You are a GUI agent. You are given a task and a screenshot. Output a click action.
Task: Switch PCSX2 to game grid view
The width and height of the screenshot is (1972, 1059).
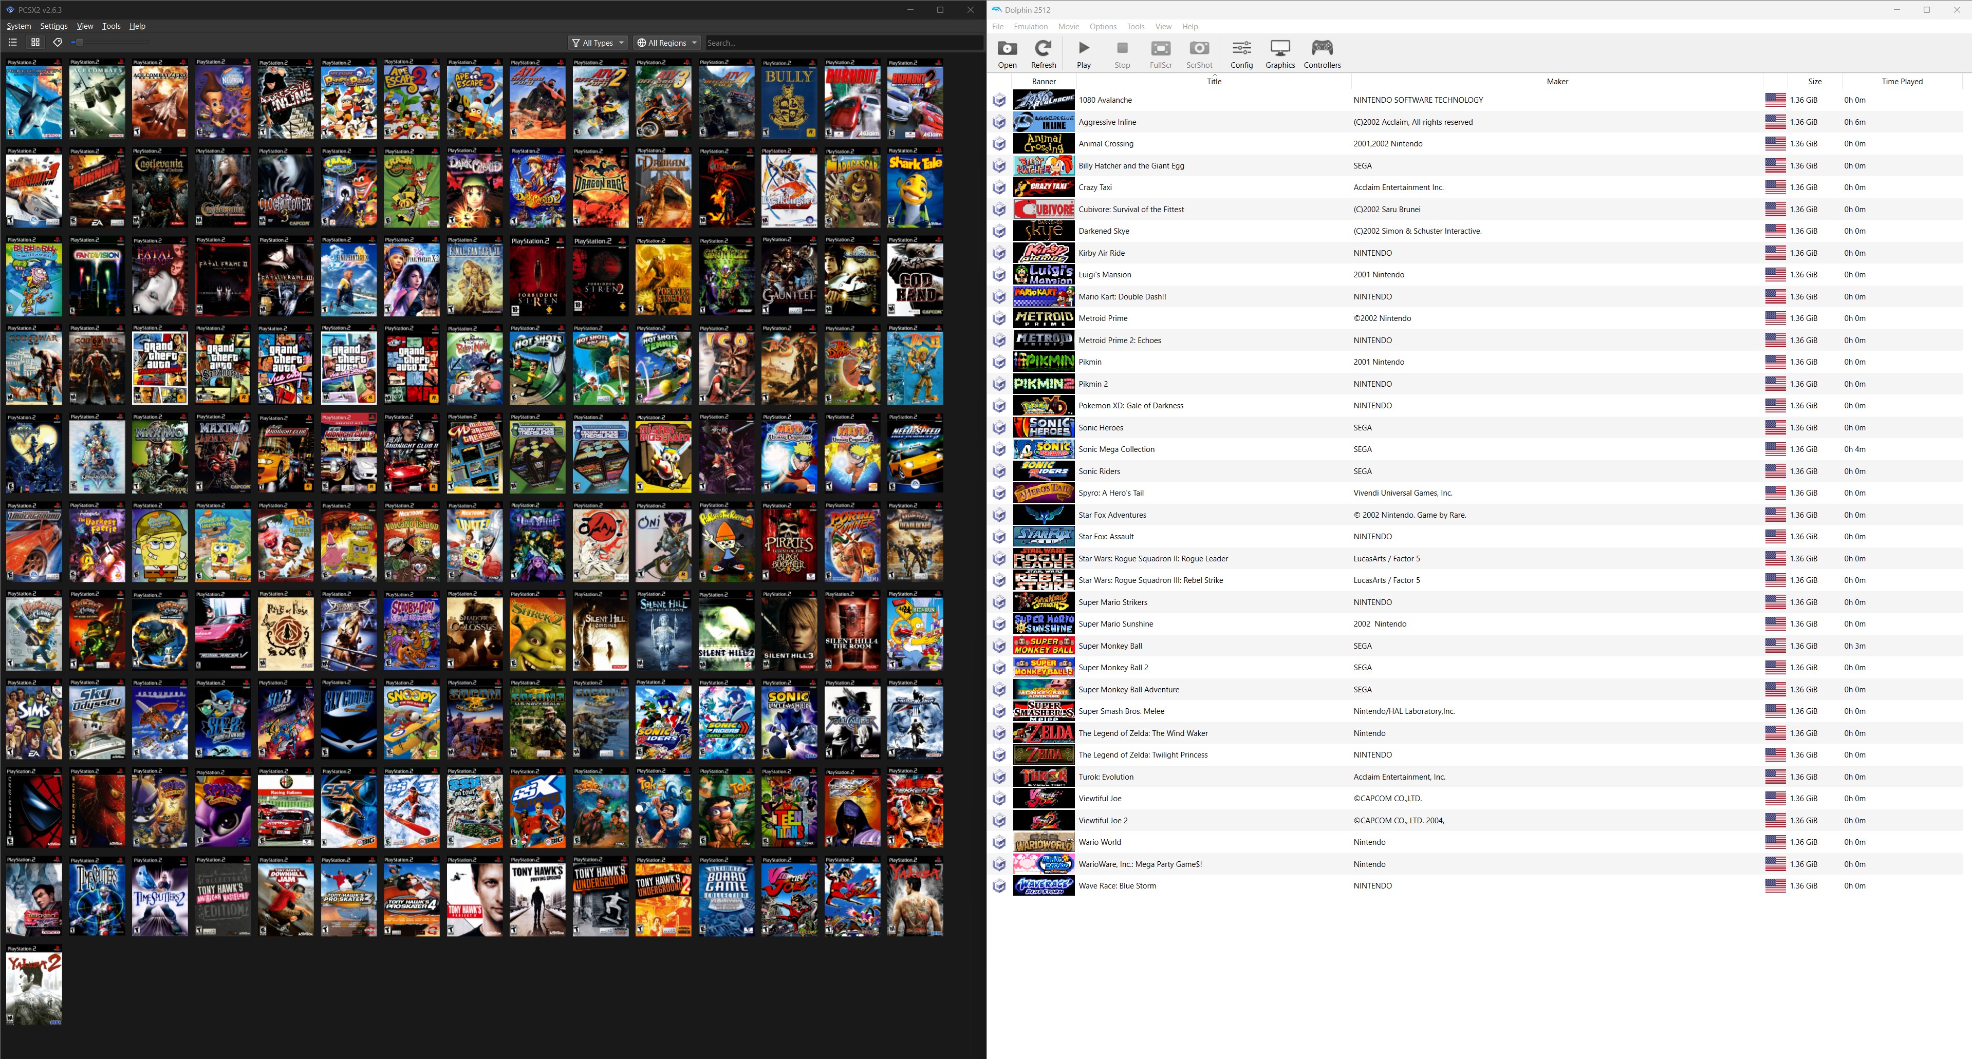tap(35, 43)
